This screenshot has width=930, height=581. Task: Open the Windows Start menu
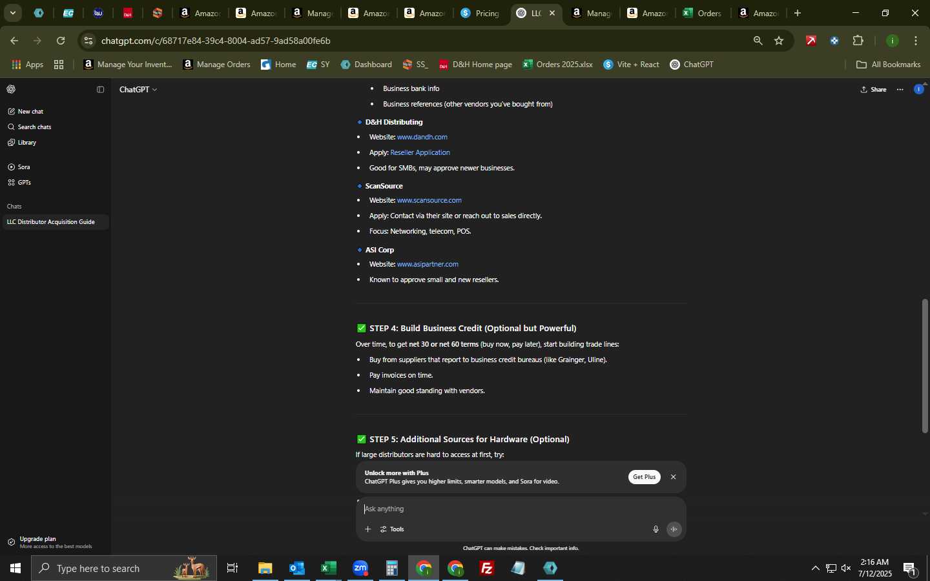pyautogui.click(x=15, y=568)
